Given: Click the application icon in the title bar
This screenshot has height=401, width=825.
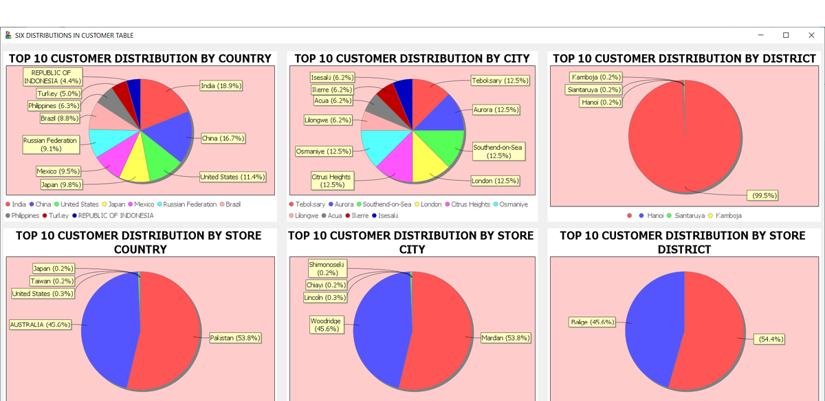Looking at the screenshot, I should 8,35.
